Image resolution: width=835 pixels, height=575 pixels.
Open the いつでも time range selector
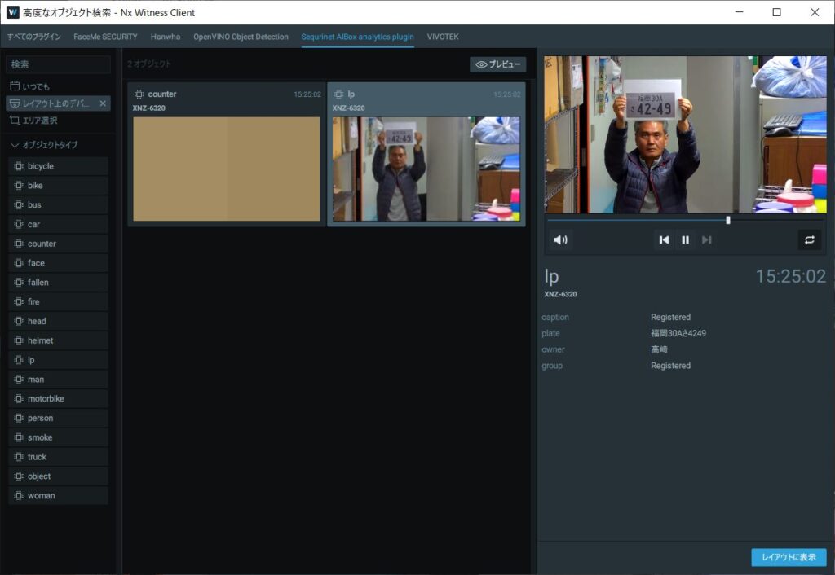(36, 86)
